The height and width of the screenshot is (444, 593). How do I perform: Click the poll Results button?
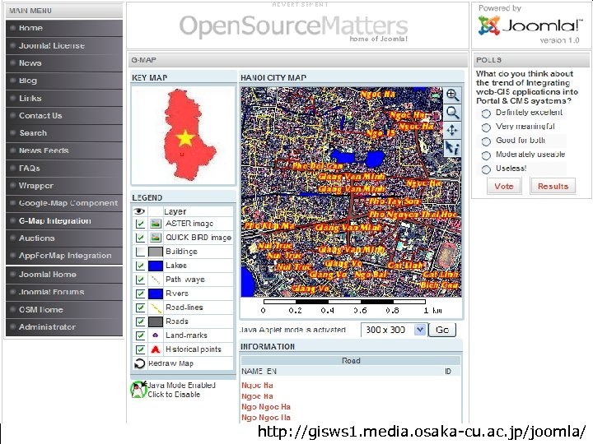553,186
